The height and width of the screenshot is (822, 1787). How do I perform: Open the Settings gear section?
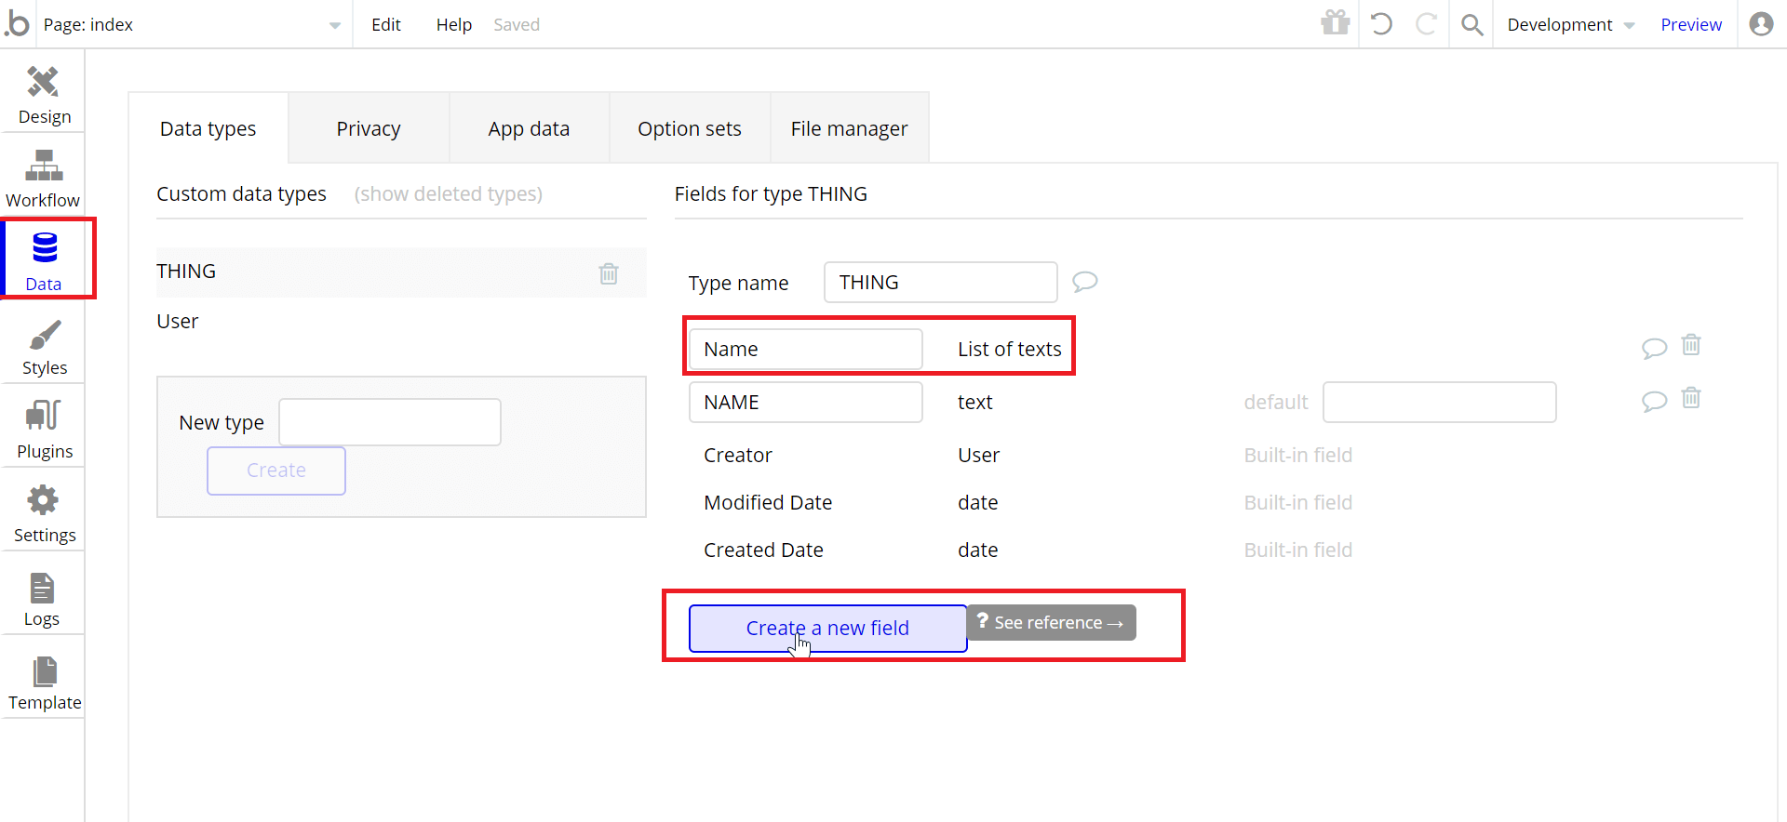43,514
